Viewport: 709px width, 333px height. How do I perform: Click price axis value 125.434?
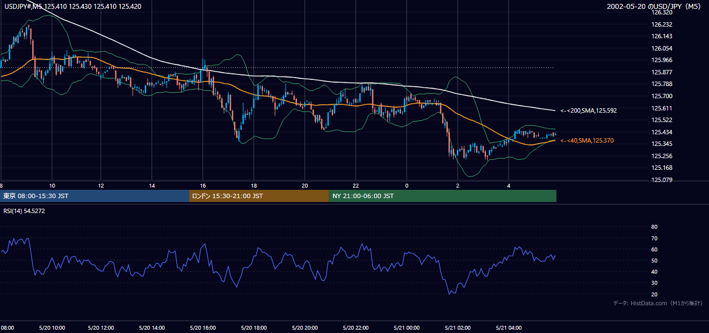tap(662, 133)
